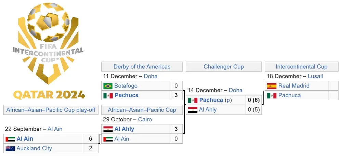Image resolution: width=342 pixels, height=158 pixels.
Task: Open the Real Madrid team link
Action: 294,86
